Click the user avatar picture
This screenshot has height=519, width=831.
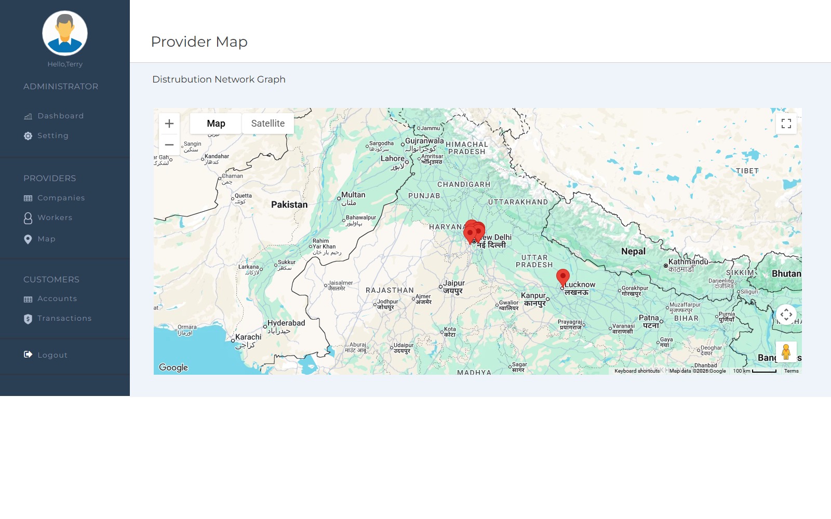pos(65,33)
